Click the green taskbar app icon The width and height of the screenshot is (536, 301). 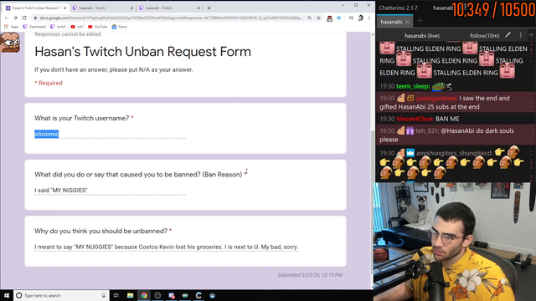point(185,295)
